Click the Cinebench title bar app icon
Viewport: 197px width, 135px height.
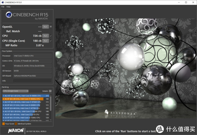pos(3,2)
